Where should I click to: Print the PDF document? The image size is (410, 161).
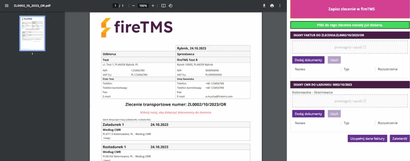[272, 6]
